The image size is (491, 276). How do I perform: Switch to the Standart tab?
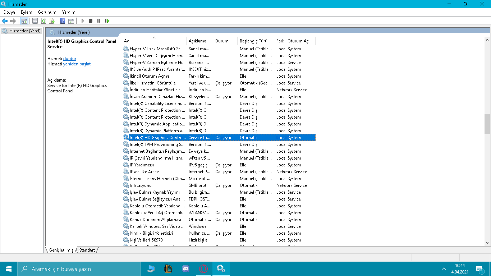tap(87, 250)
